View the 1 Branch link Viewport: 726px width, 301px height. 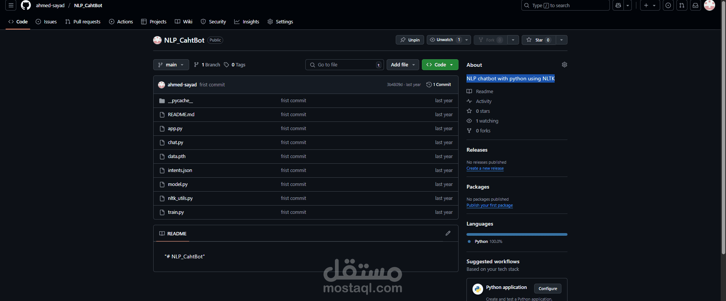(x=207, y=65)
